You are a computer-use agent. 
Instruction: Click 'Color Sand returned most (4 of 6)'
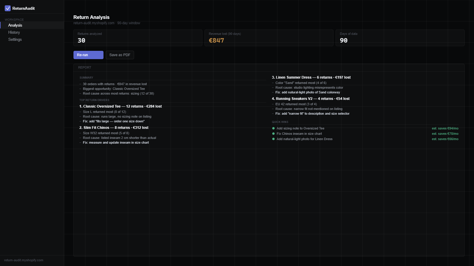pos(301,83)
